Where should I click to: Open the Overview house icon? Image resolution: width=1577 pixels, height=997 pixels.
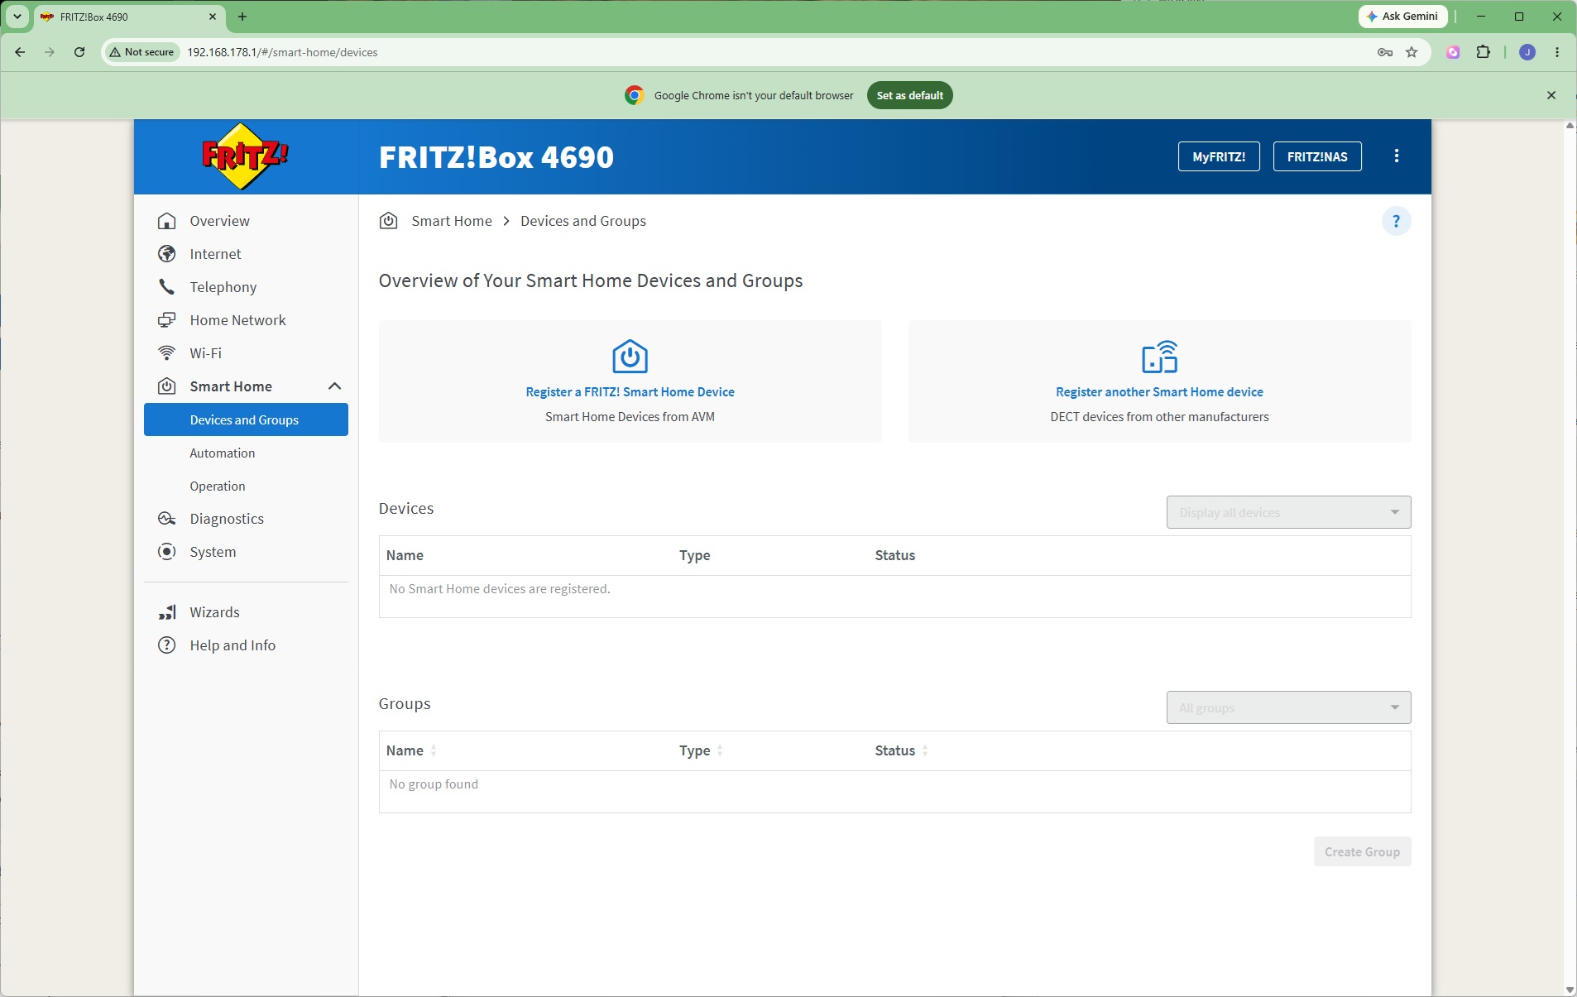(167, 221)
